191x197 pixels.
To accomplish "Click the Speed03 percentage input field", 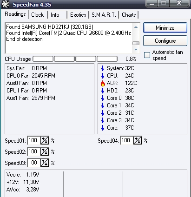I will click(x=34, y=163).
